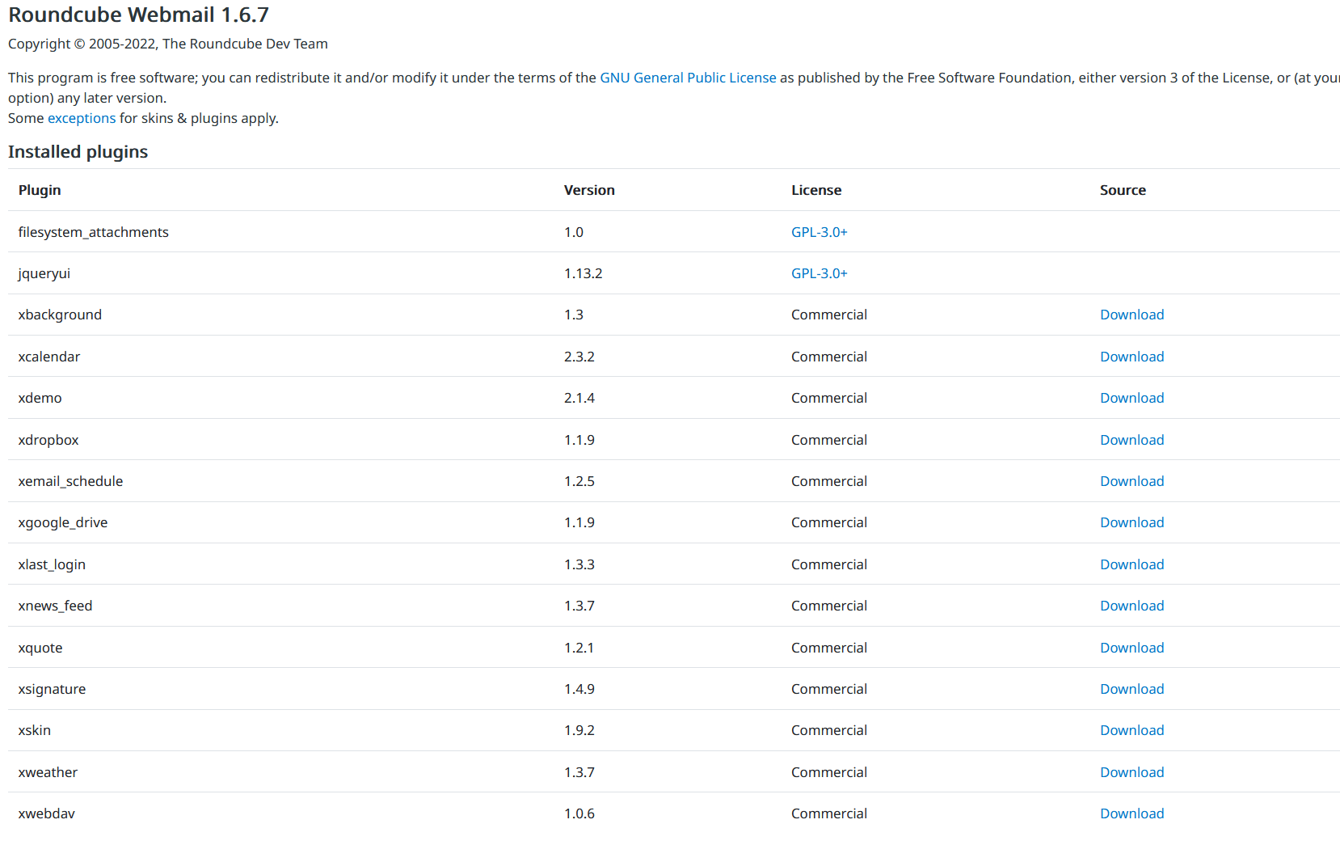The image size is (1340, 845).
Task: Download the xquote plugin source
Action: tap(1132, 648)
